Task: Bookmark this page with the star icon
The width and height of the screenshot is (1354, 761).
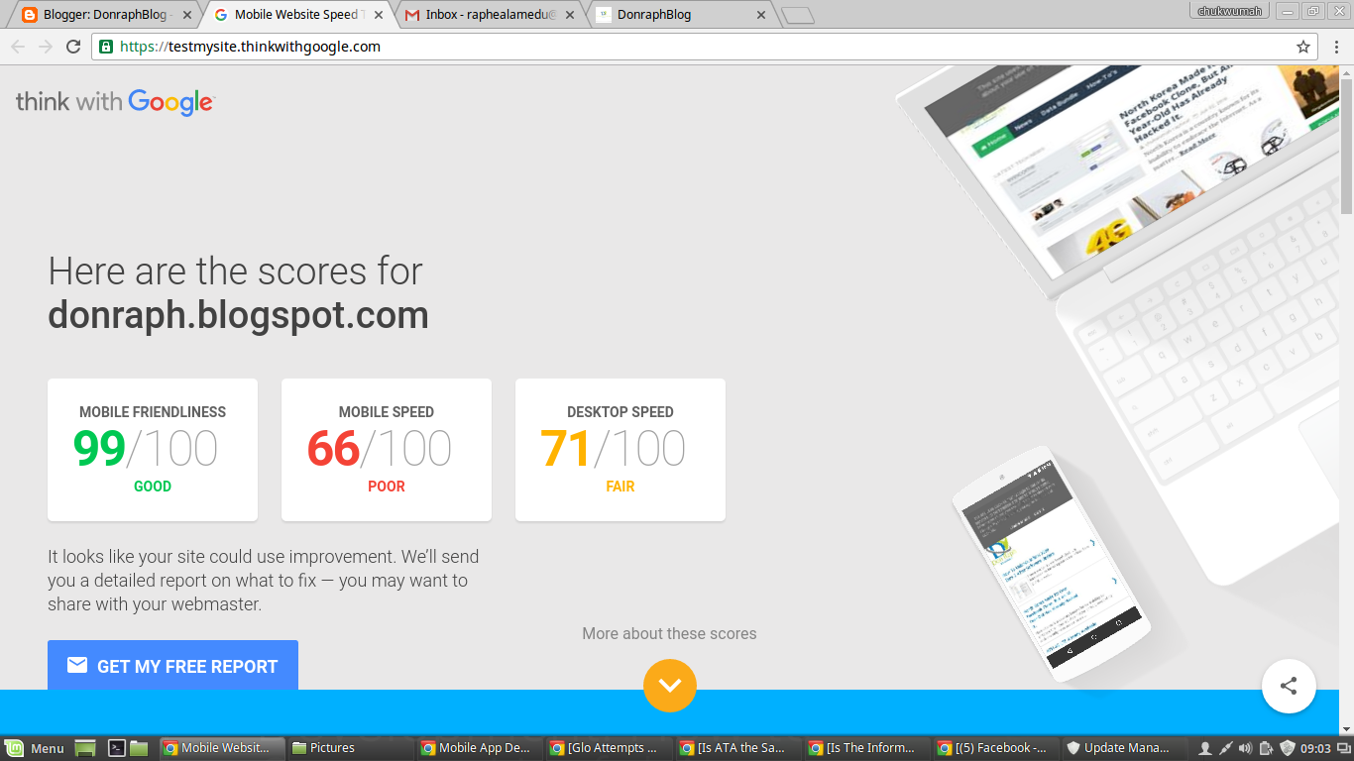Action: 1303,47
